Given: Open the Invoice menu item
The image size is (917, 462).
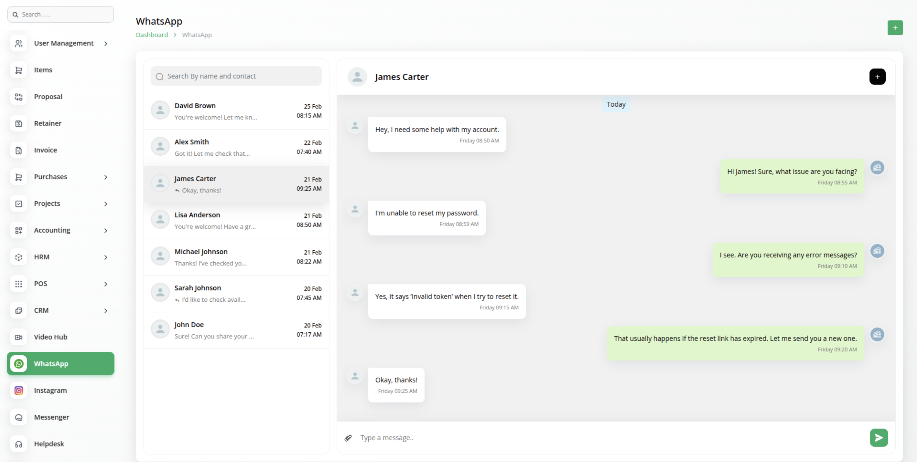Looking at the screenshot, I should (61, 150).
